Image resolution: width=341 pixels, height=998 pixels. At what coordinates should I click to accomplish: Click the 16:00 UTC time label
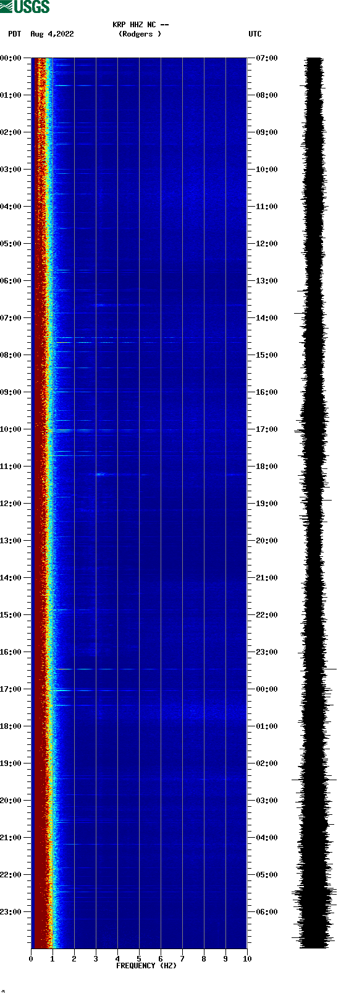(x=267, y=392)
